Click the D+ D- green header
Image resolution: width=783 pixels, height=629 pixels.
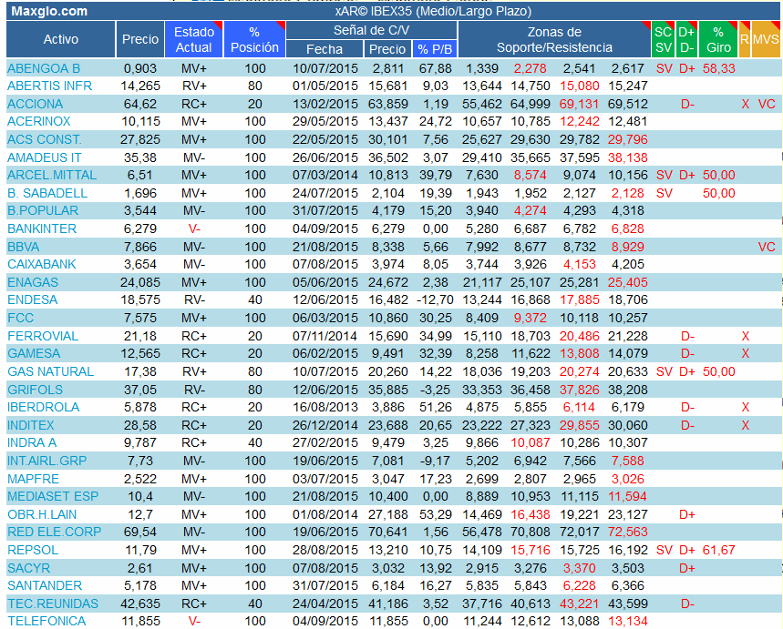686,39
